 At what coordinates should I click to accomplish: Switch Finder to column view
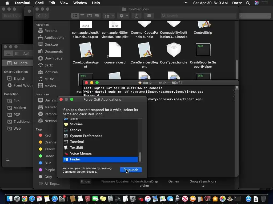point(90,16)
